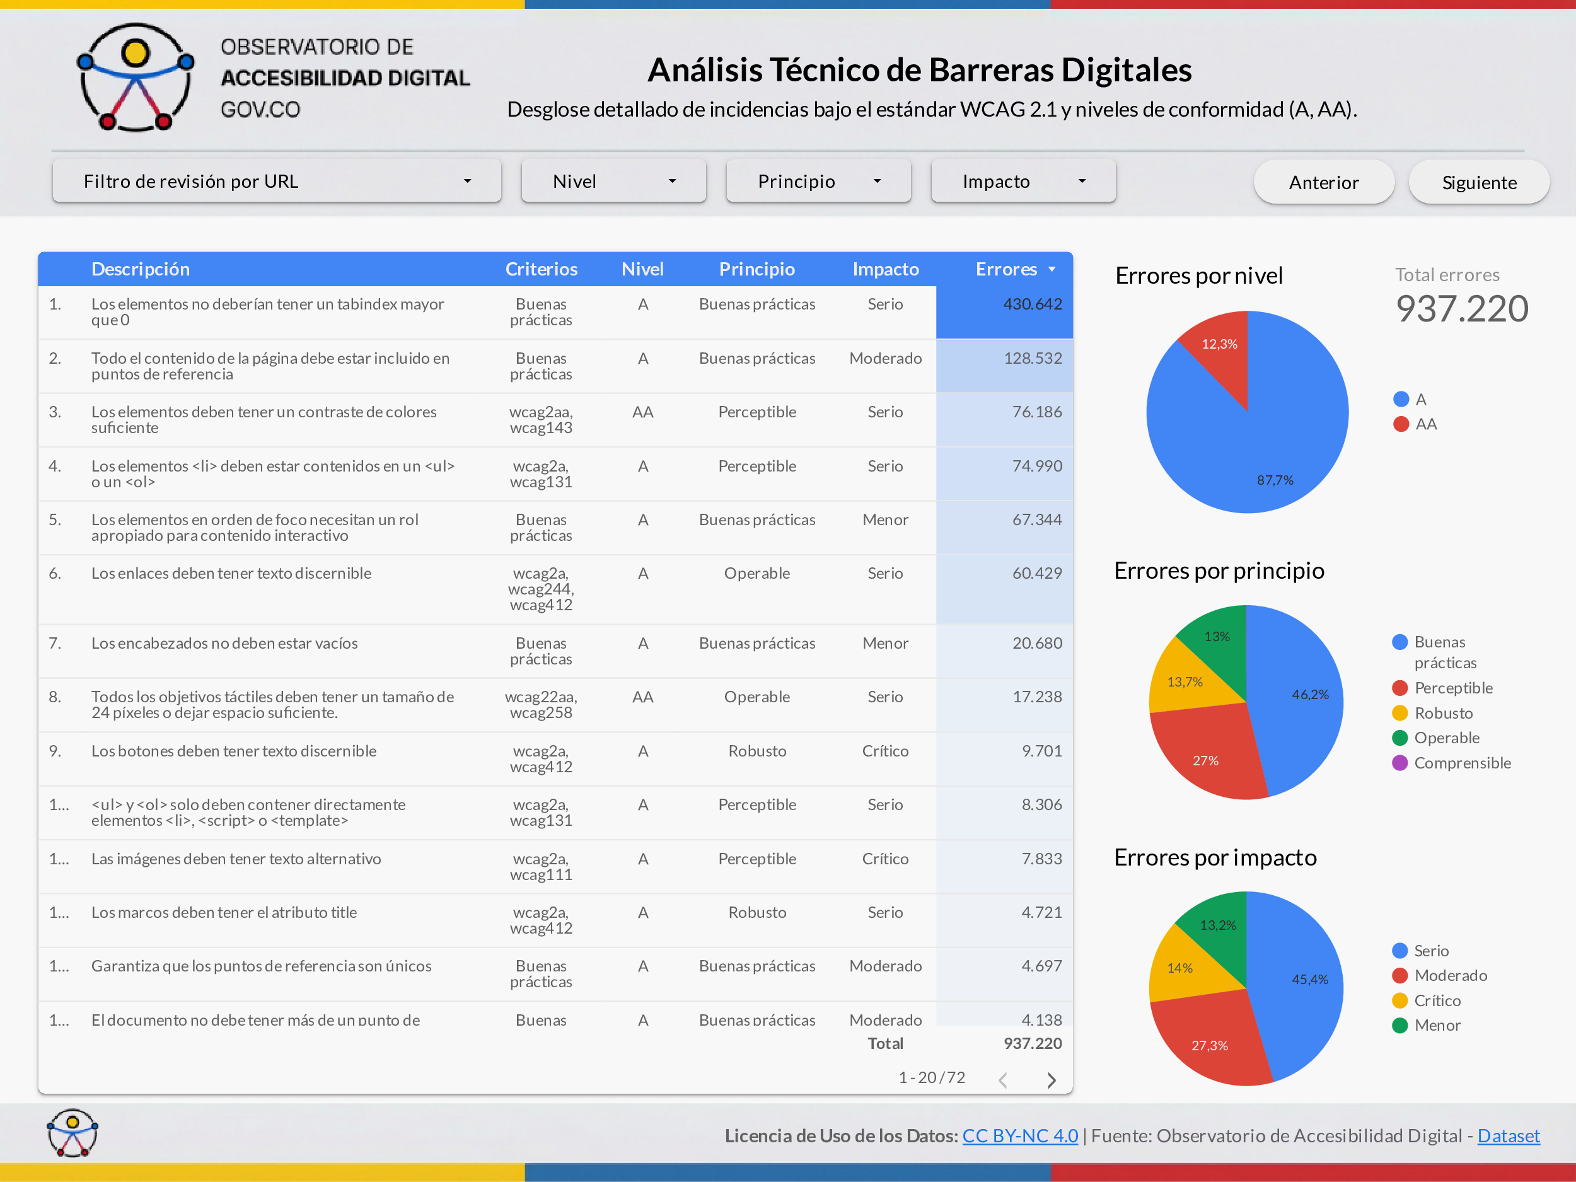Viewport: 1576px width, 1182px height.
Task: Select row 'Todo el contenido de la página debe estar incluido'
Action: click(x=556, y=366)
